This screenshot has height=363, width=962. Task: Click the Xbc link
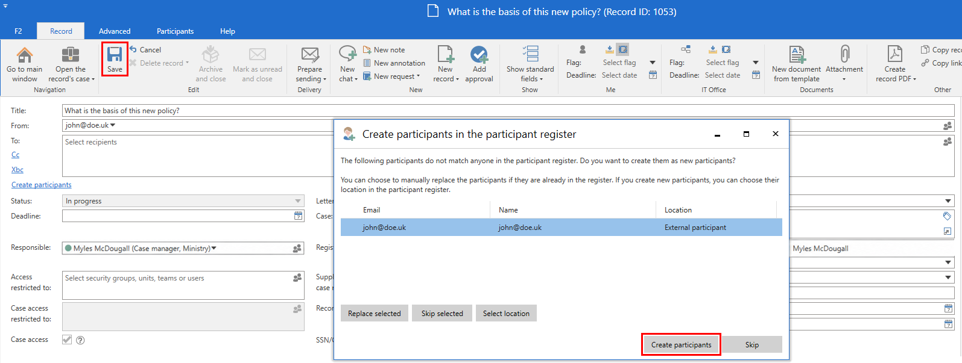[17, 170]
